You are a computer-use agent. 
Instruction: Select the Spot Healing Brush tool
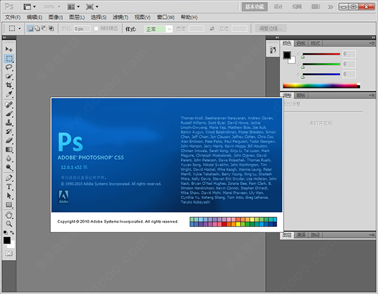click(x=9, y=105)
